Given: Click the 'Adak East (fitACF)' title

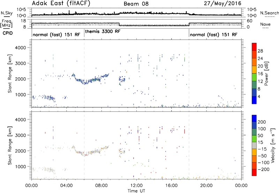Looking at the screenshot, I should (x=61, y=3).
